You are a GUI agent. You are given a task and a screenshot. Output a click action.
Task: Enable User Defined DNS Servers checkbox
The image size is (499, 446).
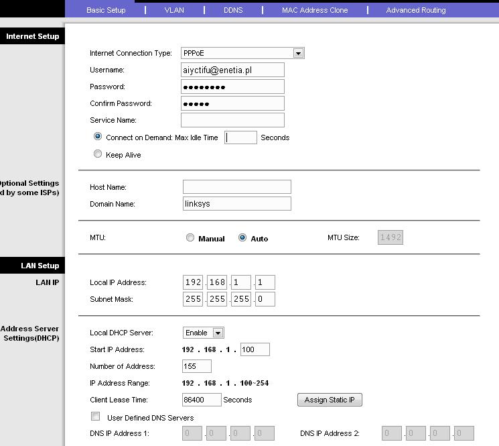pos(95,416)
